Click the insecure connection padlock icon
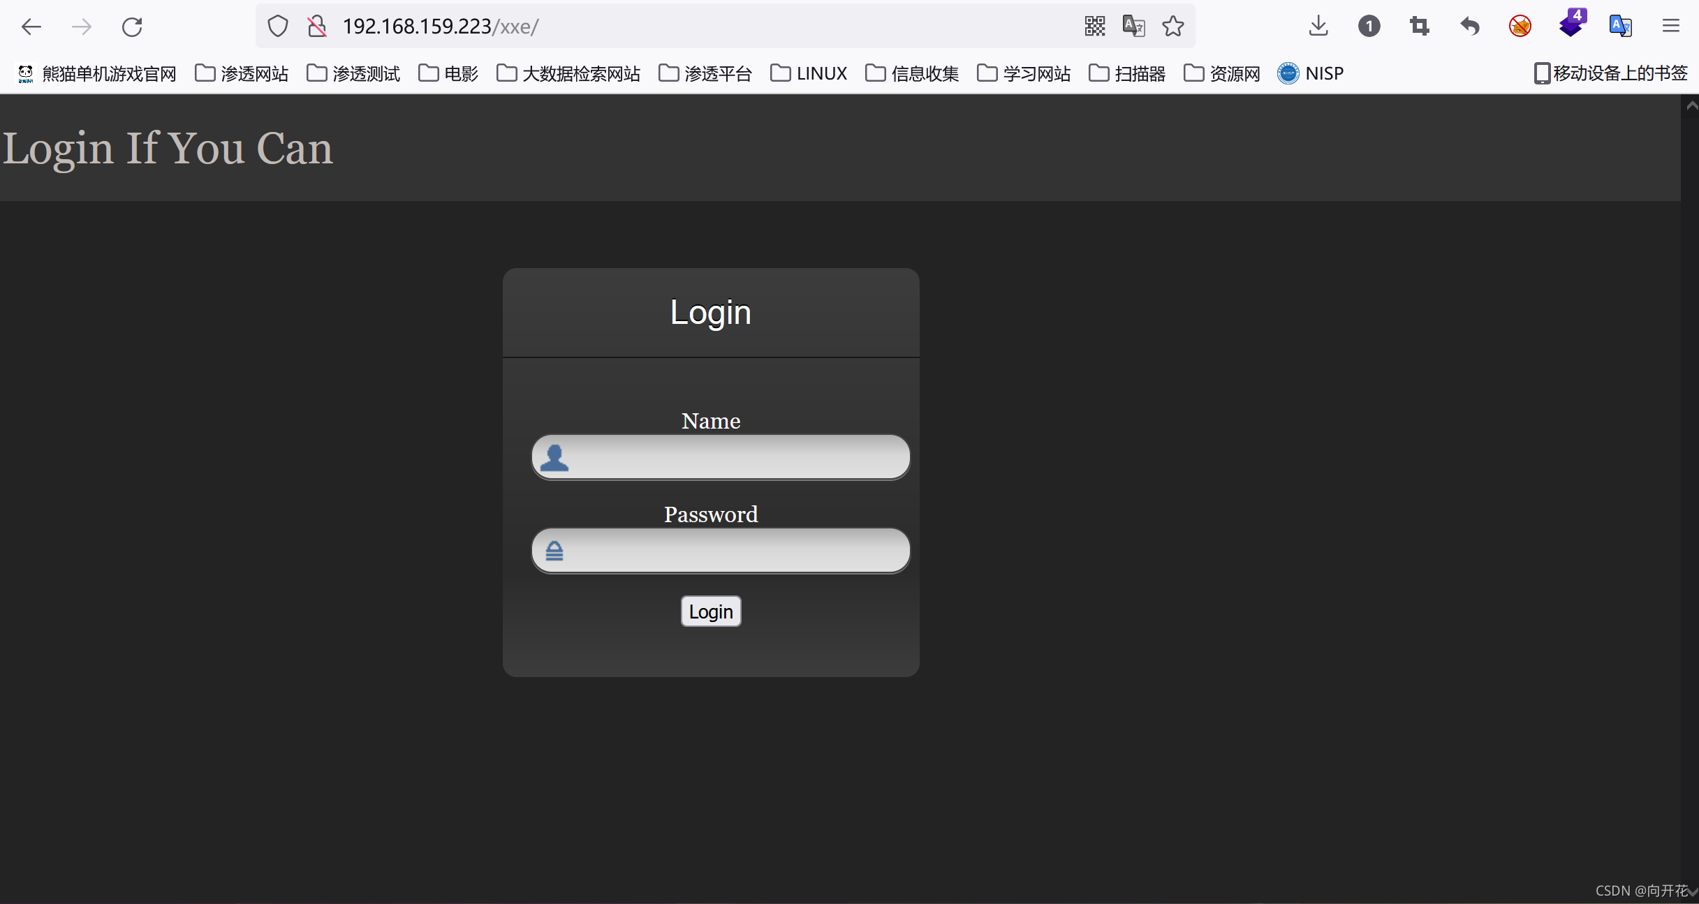Image resolution: width=1699 pixels, height=904 pixels. click(317, 27)
